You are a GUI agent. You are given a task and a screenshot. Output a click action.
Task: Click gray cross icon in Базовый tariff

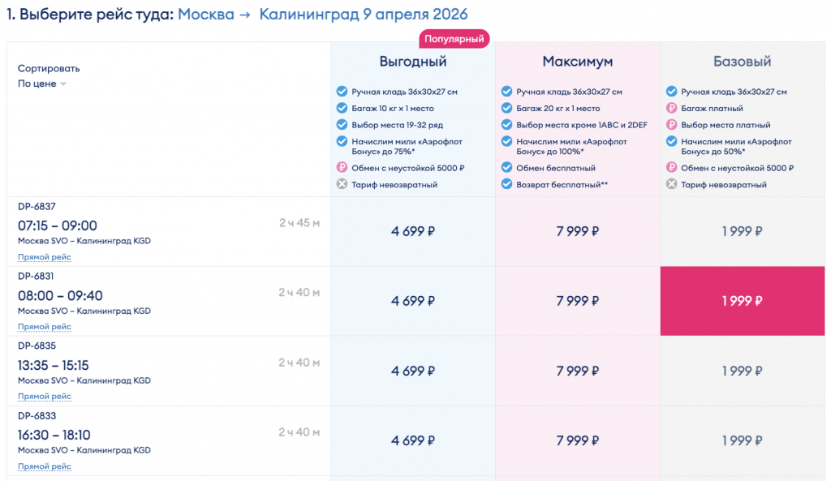click(671, 184)
